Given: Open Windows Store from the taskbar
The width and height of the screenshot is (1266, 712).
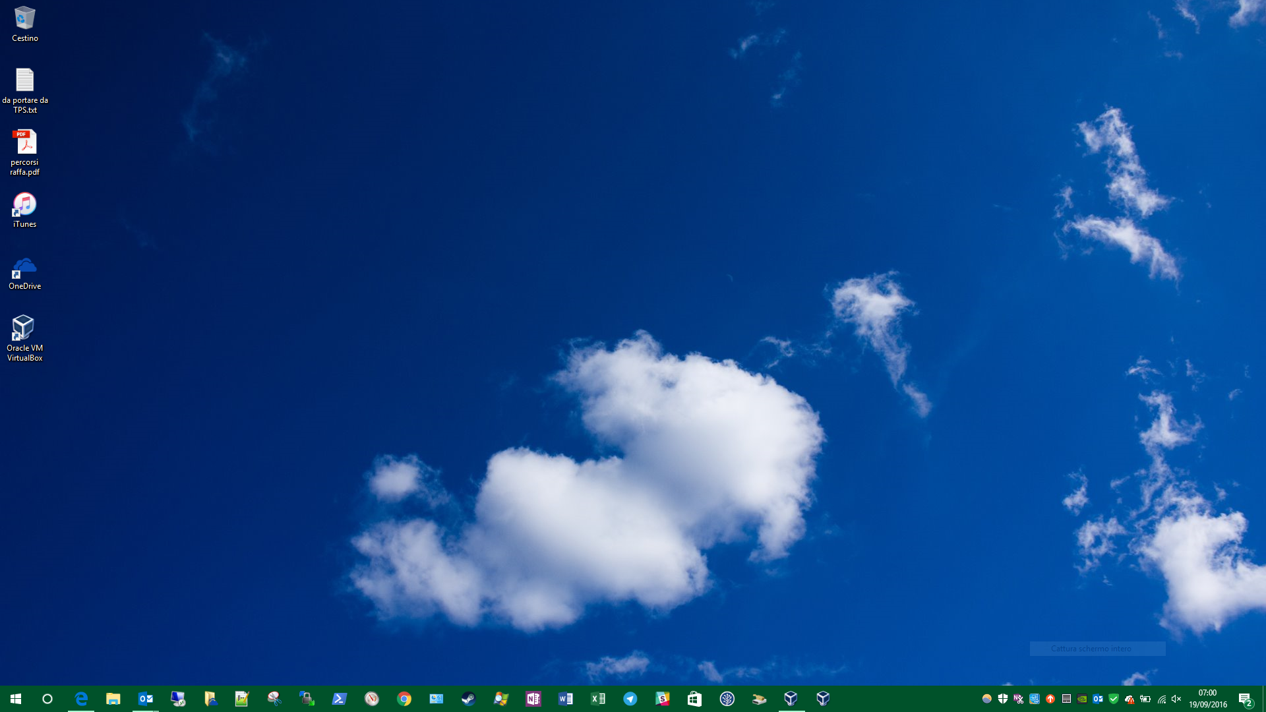Looking at the screenshot, I should point(694,699).
